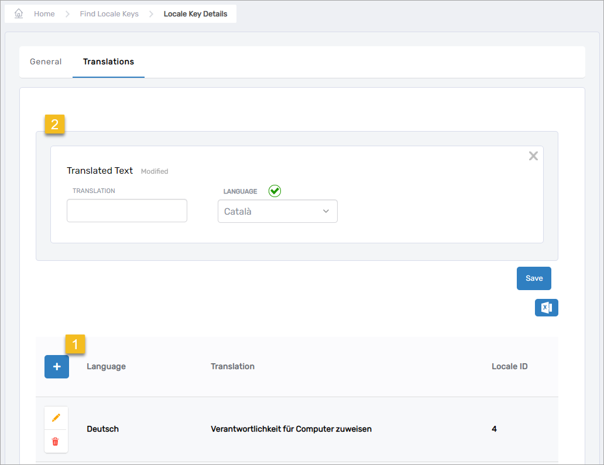Click the German translation text in row

tap(291, 429)
